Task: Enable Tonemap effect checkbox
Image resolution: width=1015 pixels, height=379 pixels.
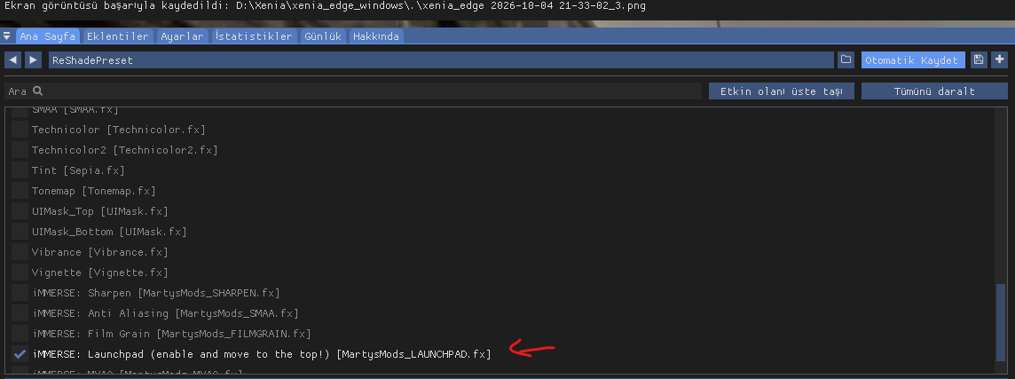Action: pyautogui.click(x=20, y=191)
